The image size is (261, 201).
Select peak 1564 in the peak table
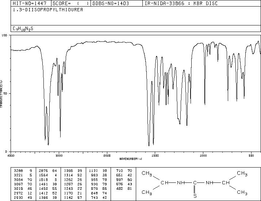43,175
